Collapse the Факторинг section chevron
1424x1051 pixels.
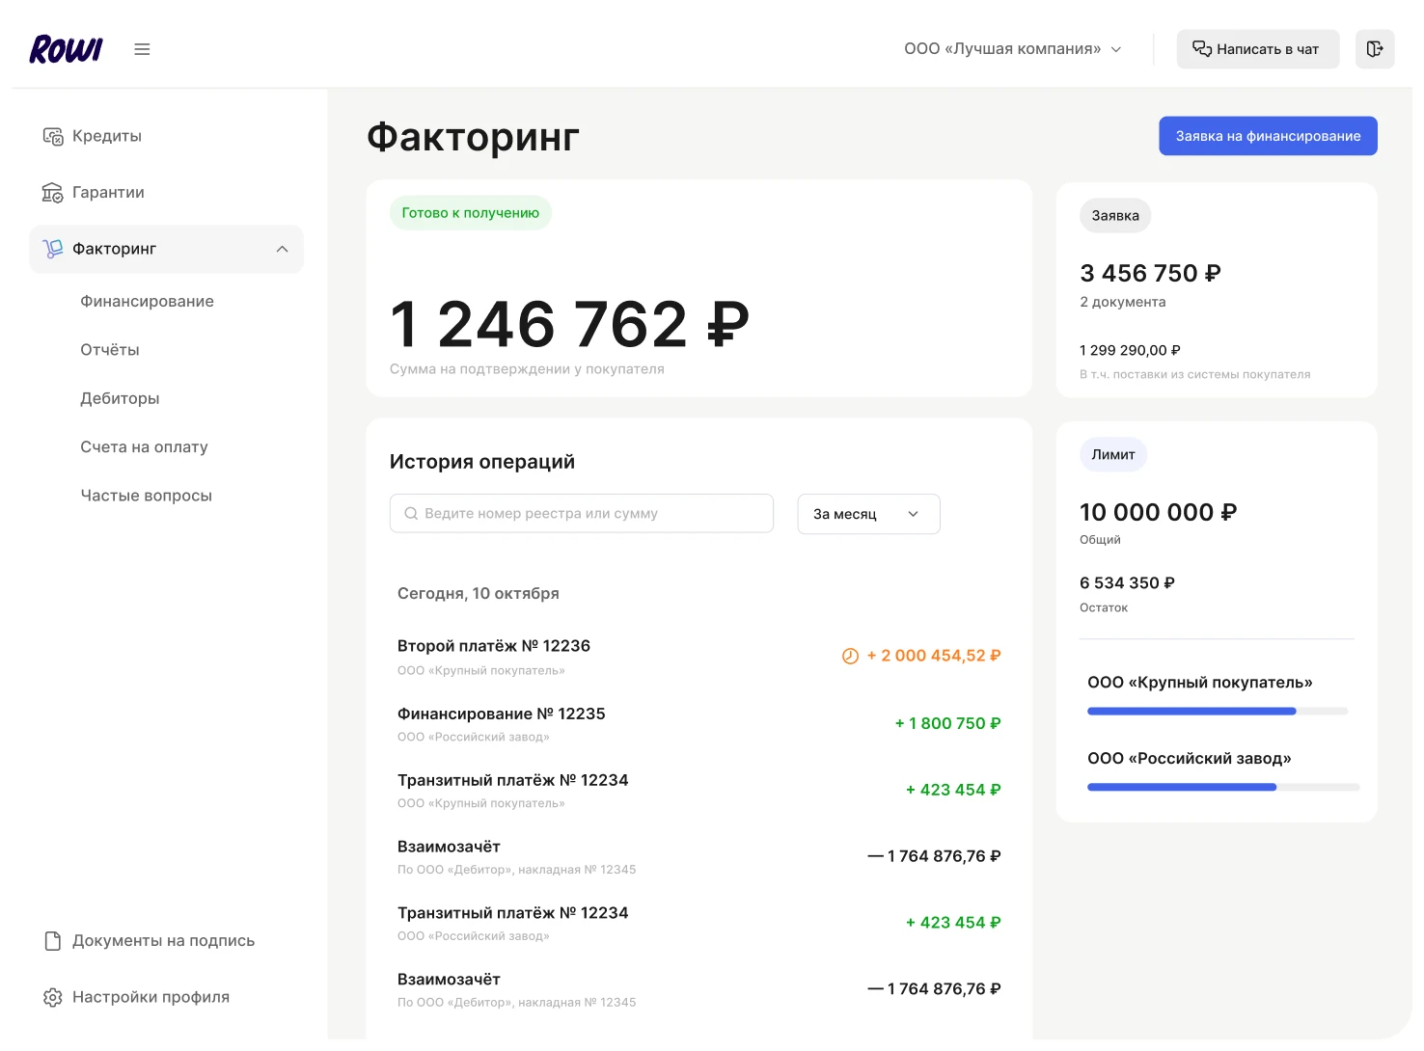282,249
